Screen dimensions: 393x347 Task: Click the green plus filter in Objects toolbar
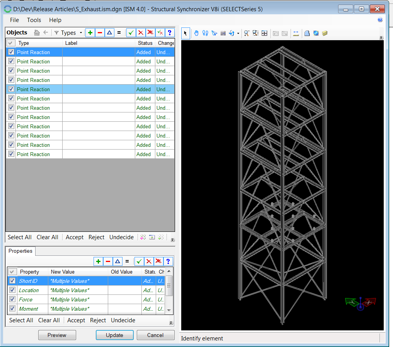pyautogui.click(x=90, y=33)
